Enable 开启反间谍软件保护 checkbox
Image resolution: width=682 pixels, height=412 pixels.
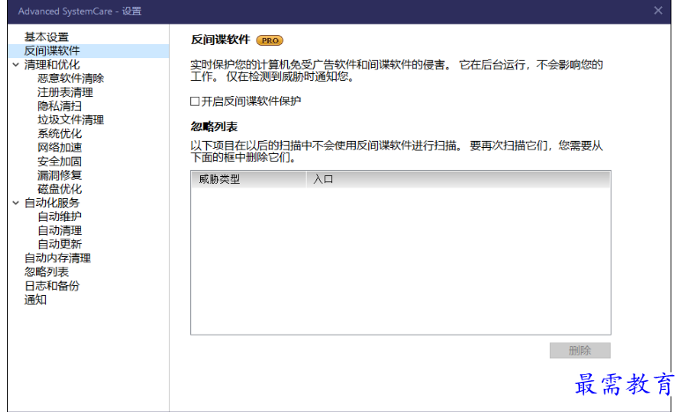pos(195,101)
